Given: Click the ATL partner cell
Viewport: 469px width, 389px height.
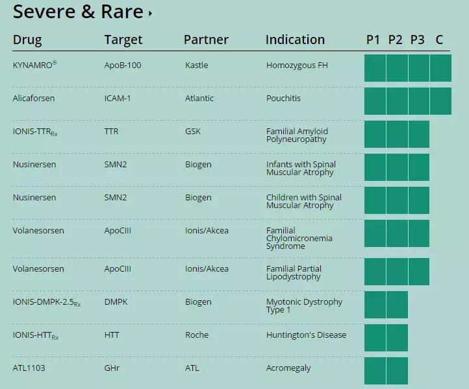Looking at the screenshot, I should (192, 368).
